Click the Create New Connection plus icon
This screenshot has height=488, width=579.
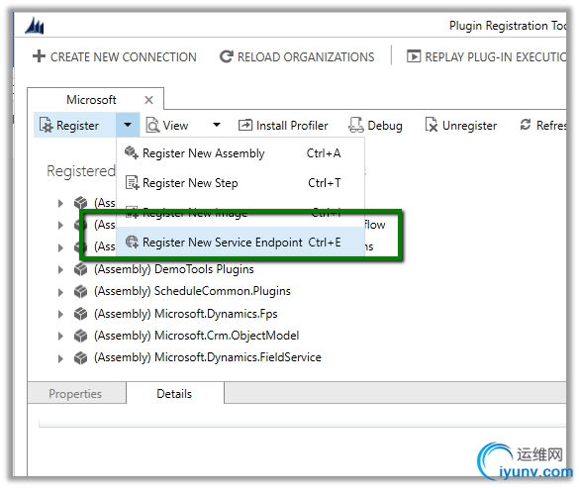pos(39,56)
